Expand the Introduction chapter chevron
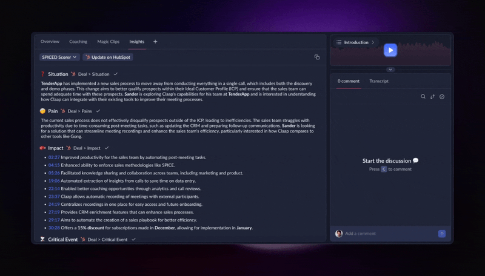This screenshot has height=276, width=485. pyautogui.click(x=373, y=42)
